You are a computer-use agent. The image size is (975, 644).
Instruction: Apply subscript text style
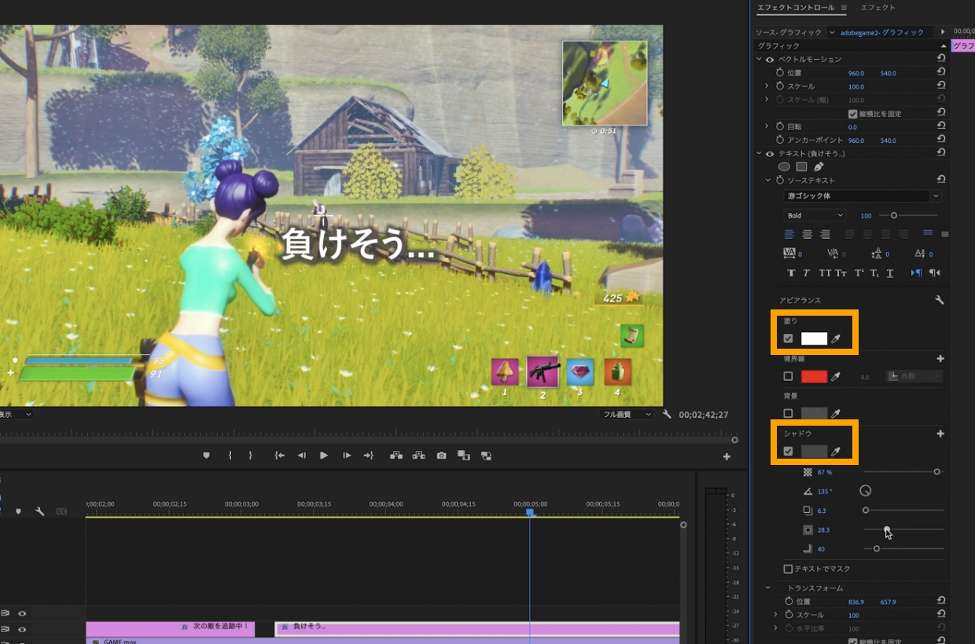point(874,273)
